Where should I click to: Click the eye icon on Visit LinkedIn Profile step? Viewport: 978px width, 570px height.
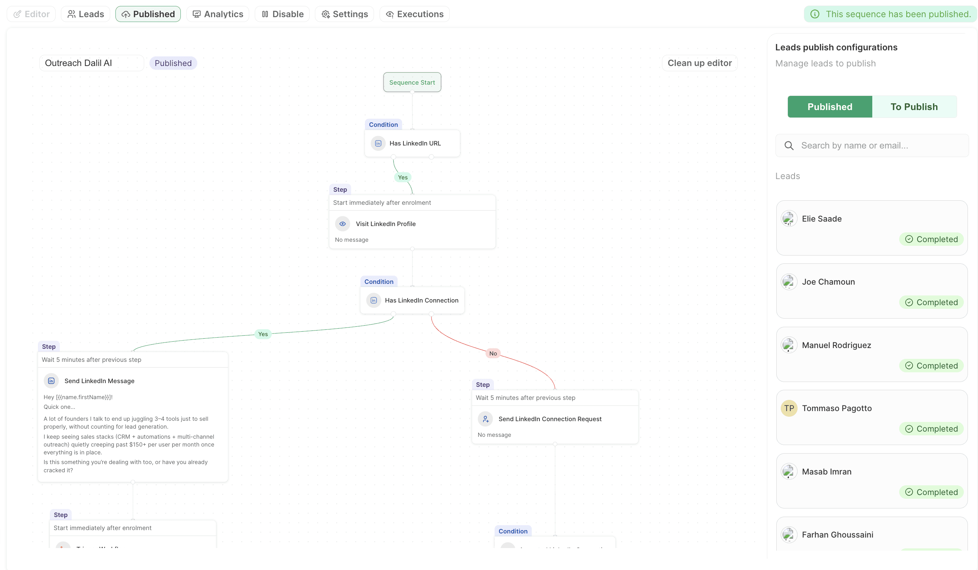tap(343, 223)
